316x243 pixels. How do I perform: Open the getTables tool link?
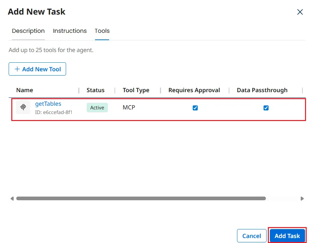tap(48, 104)
